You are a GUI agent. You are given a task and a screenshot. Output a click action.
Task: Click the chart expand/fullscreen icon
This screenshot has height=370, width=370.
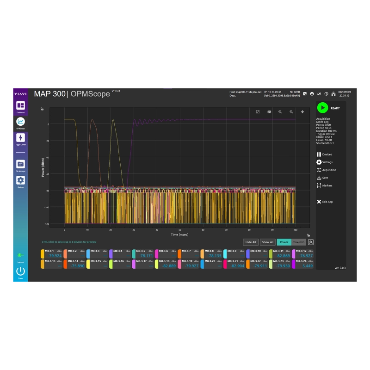(x=258, y=112)
